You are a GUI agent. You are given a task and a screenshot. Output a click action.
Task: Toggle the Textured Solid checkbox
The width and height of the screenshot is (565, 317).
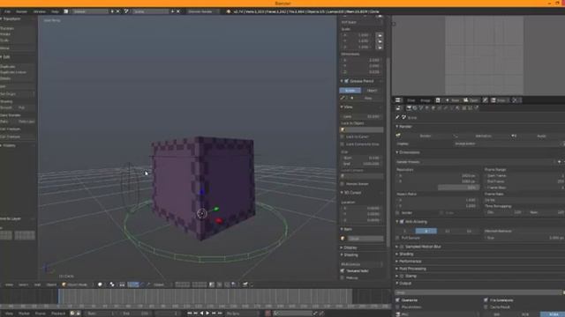coord(343,271)
